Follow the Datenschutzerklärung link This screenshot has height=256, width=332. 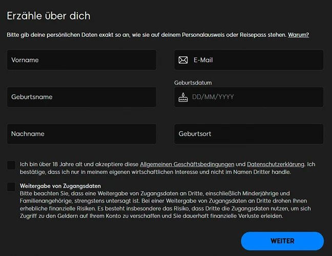click(x=275, y=164)
